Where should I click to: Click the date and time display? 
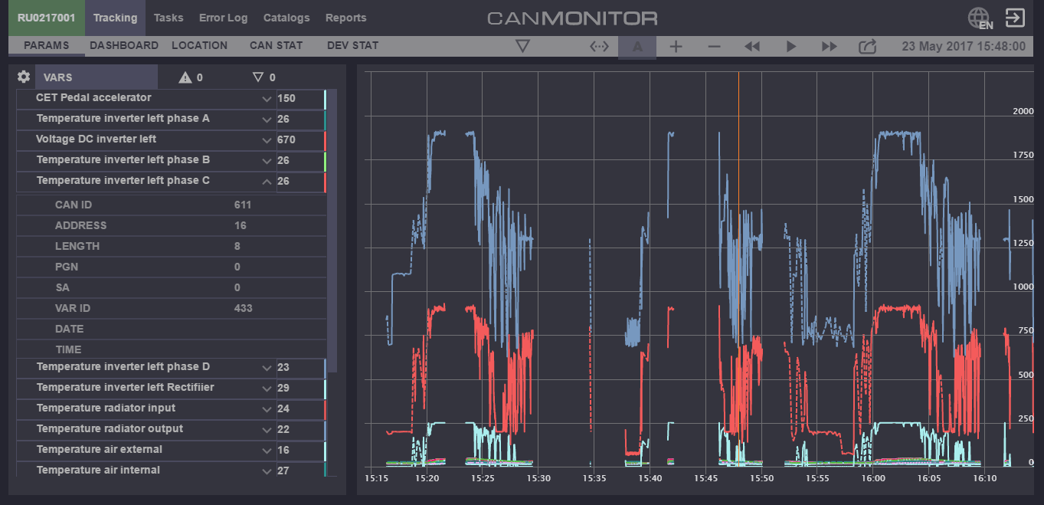click(x=963, y=46)
